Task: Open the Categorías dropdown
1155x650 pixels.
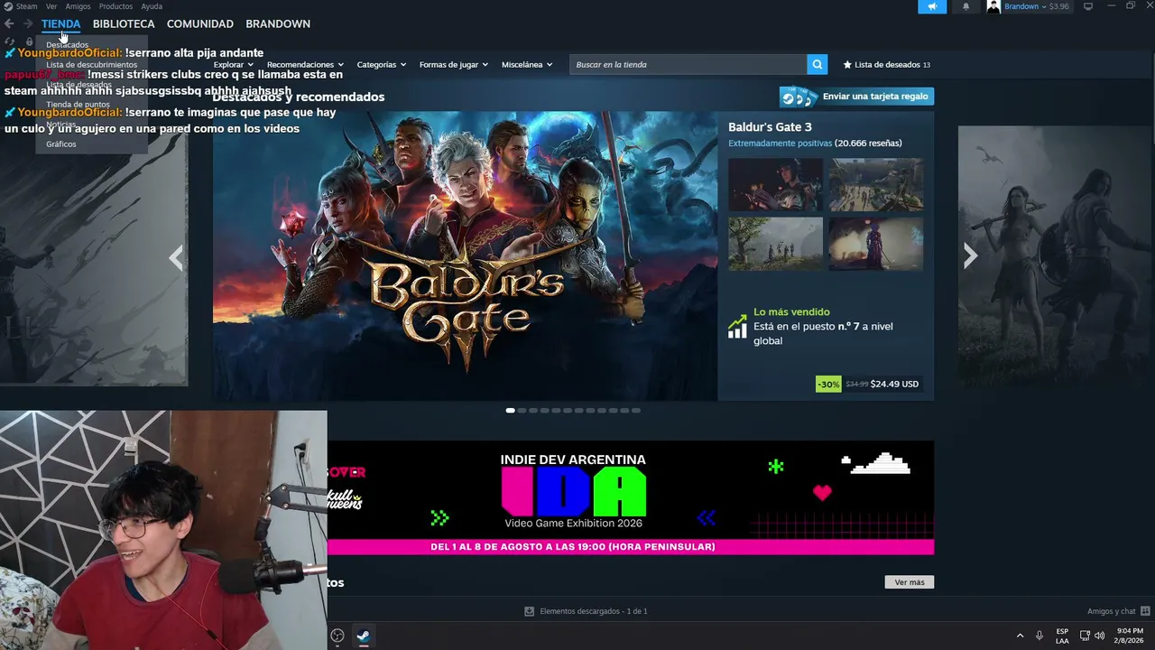Action: point(382,64)
